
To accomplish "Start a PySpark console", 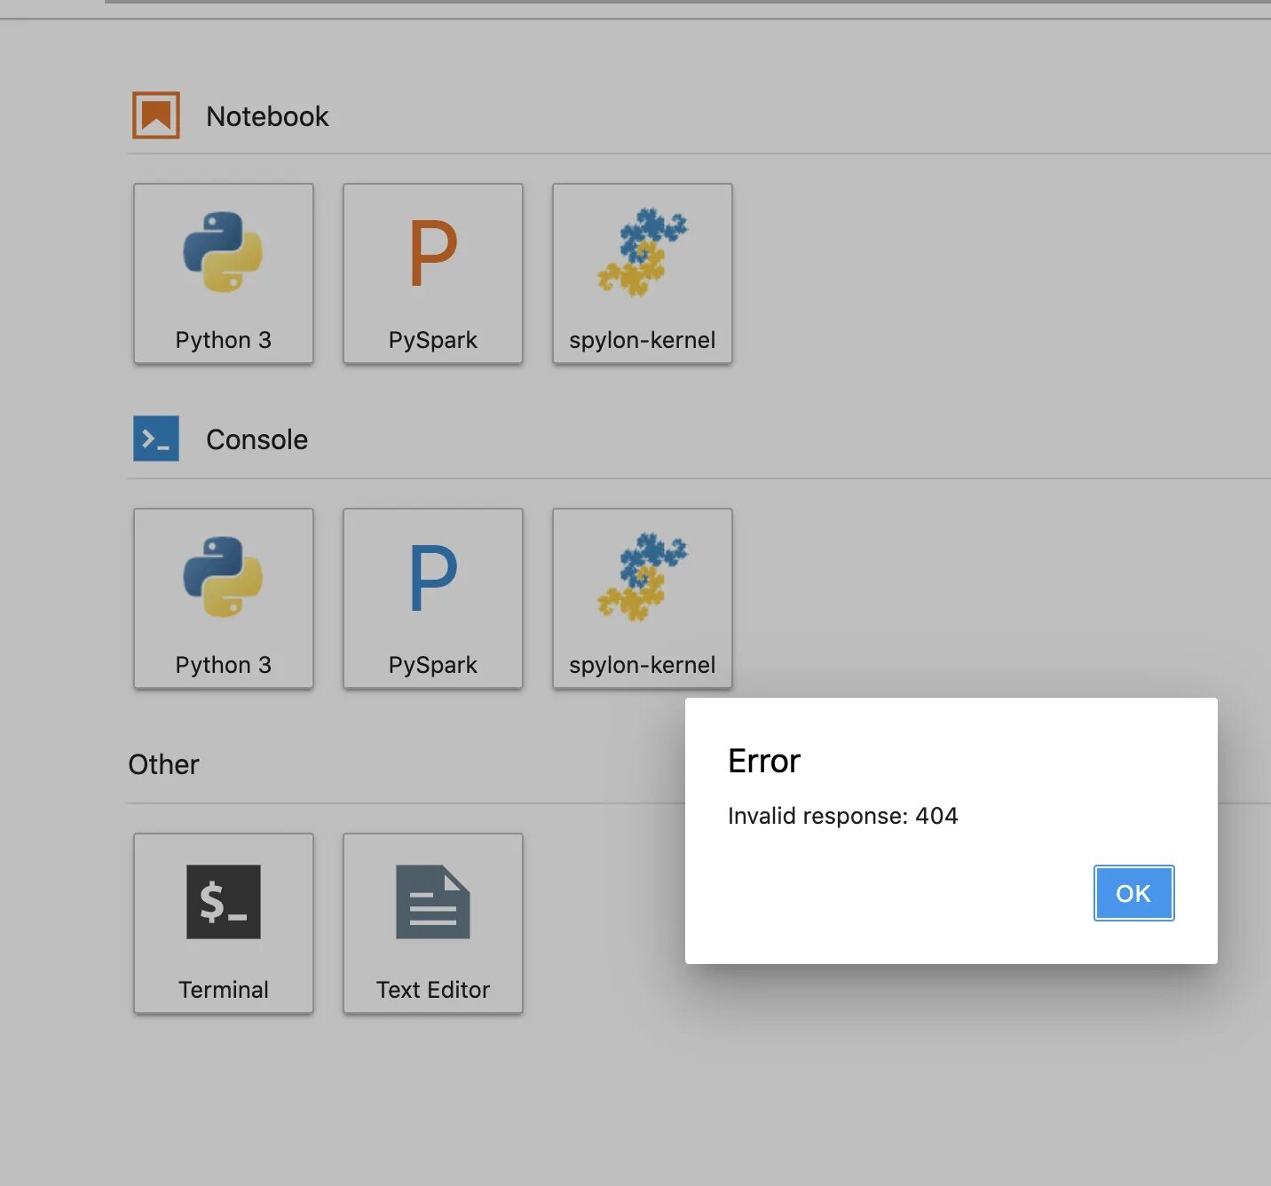I will (433, 598).
